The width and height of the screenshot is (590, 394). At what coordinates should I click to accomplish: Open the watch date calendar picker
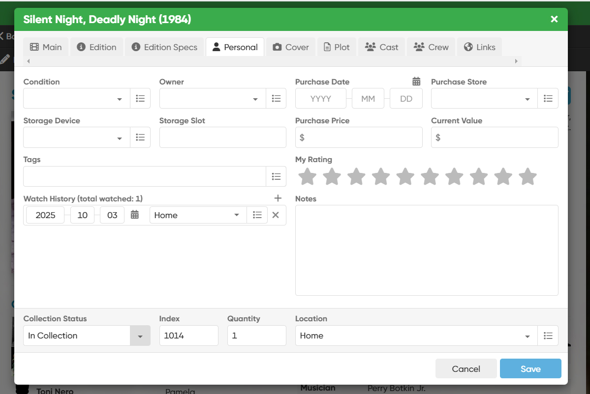134,215
